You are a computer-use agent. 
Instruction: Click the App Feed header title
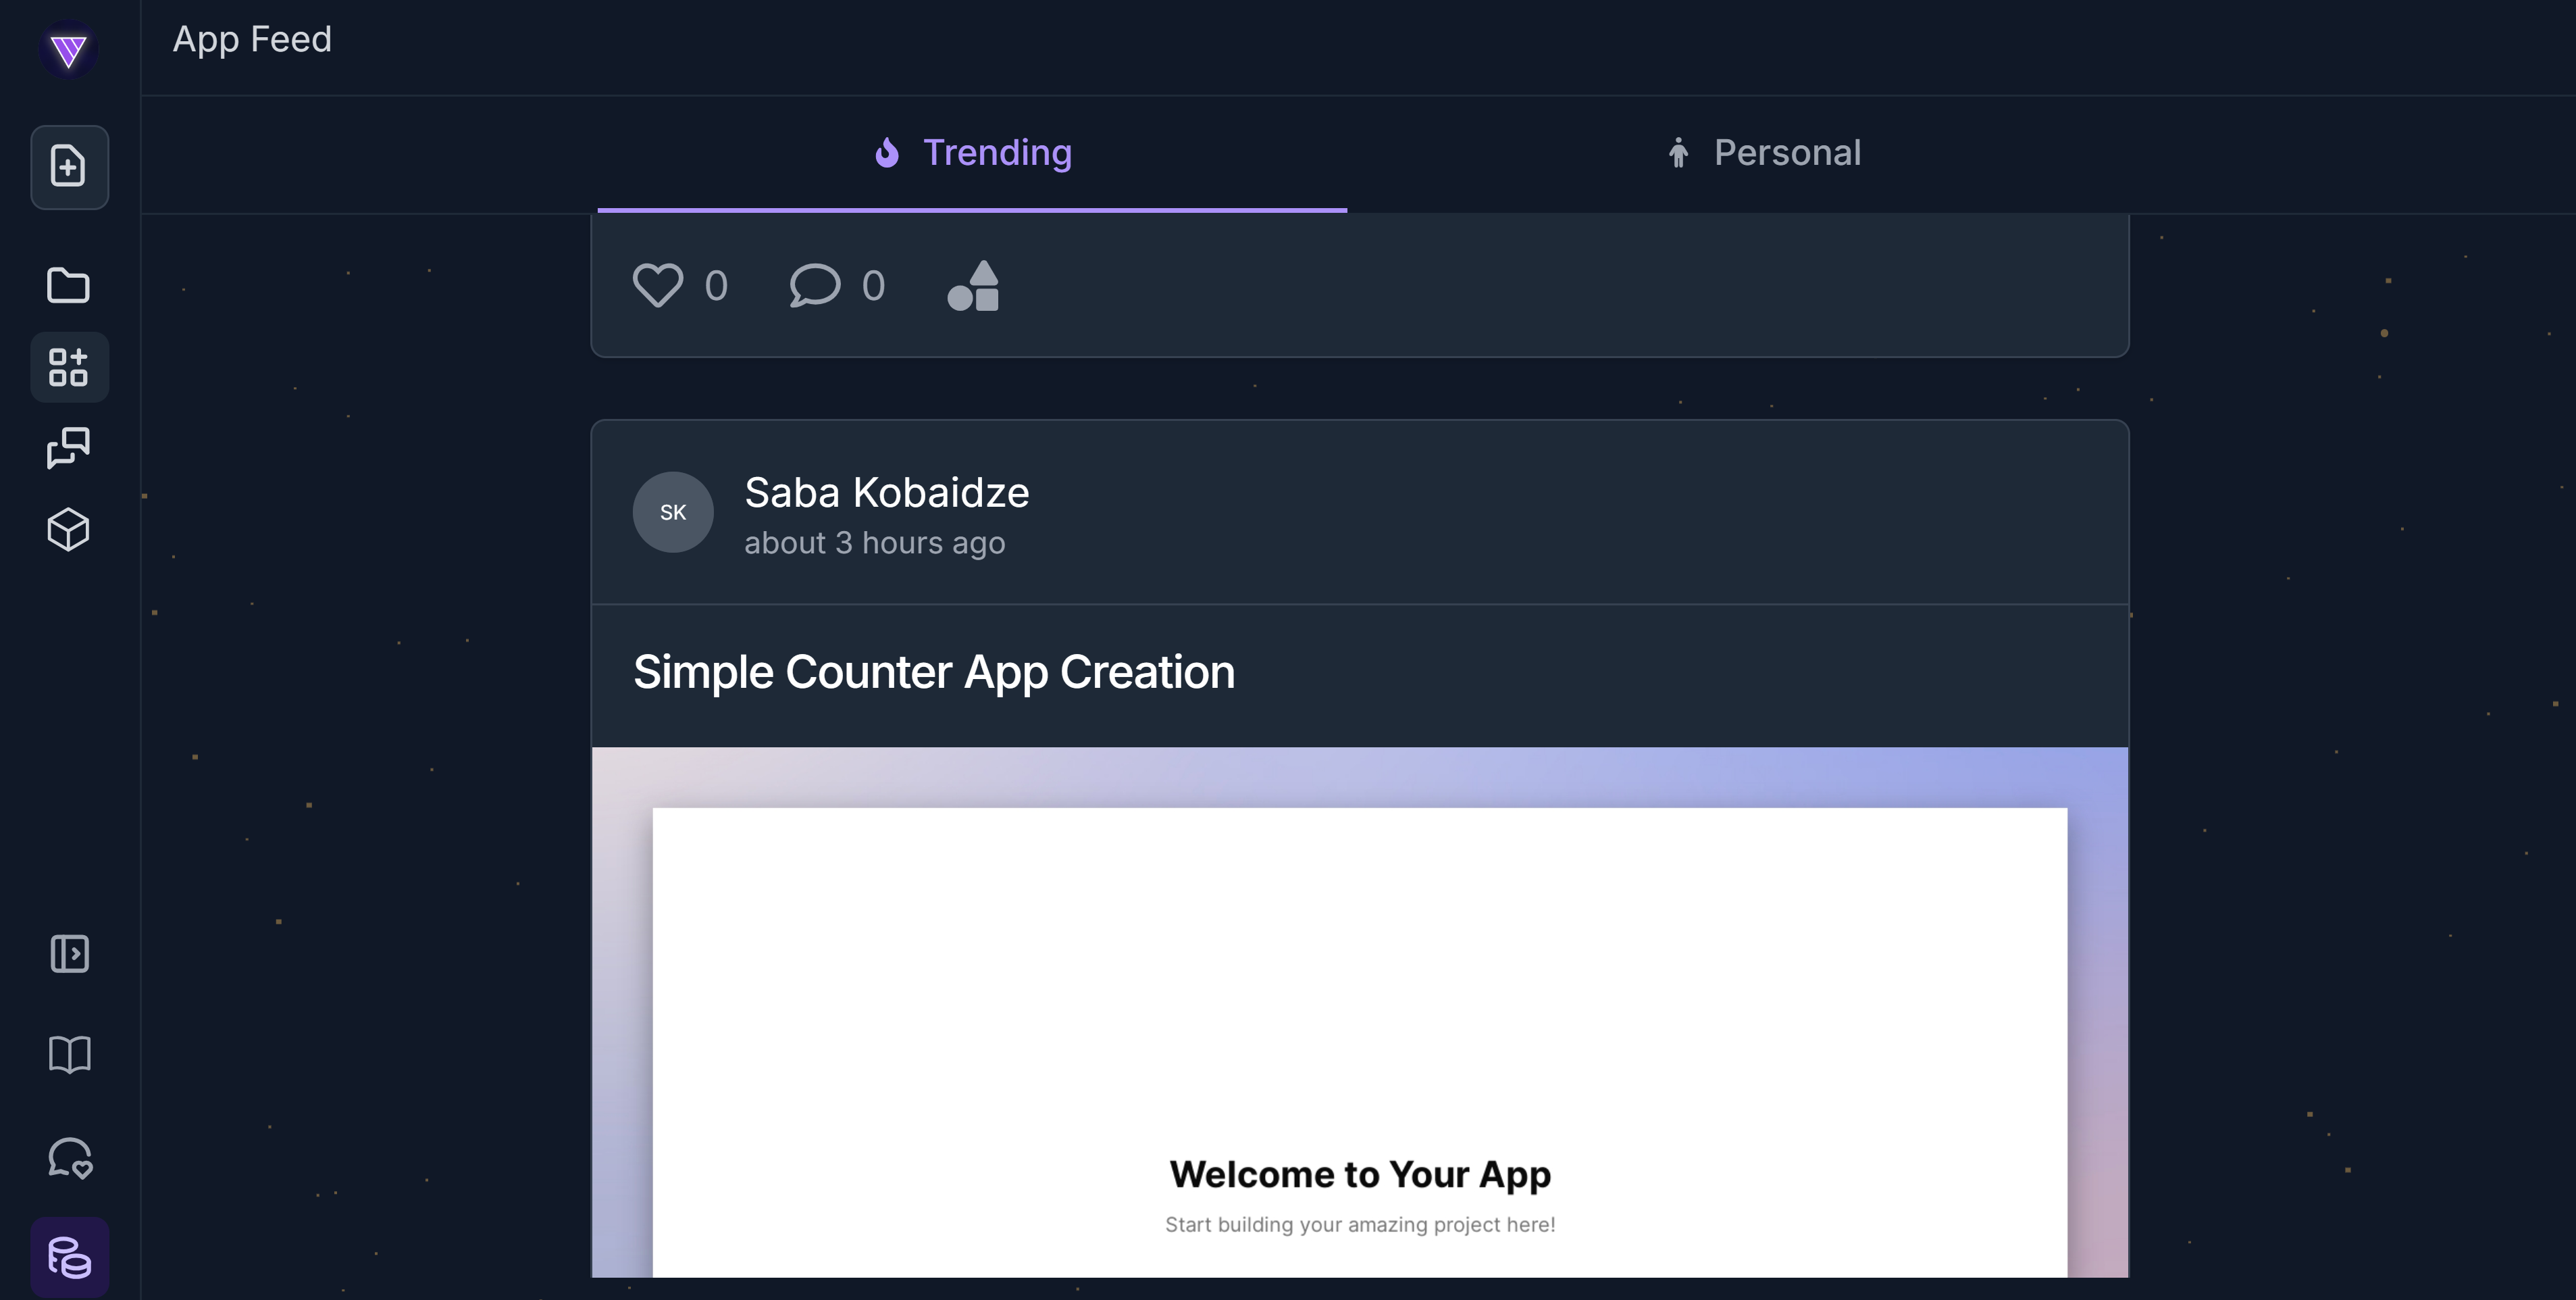252,40
